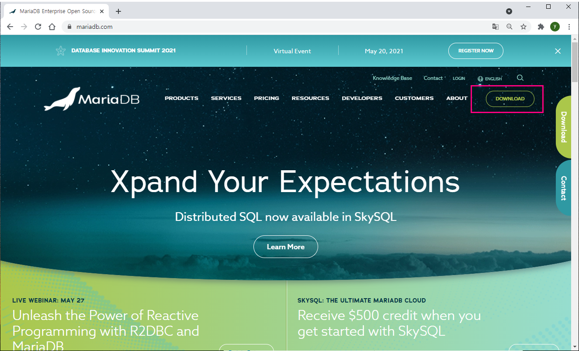Open the top Contact link
579x351 pixels.
pyautogui.click(x=433, y=78)
